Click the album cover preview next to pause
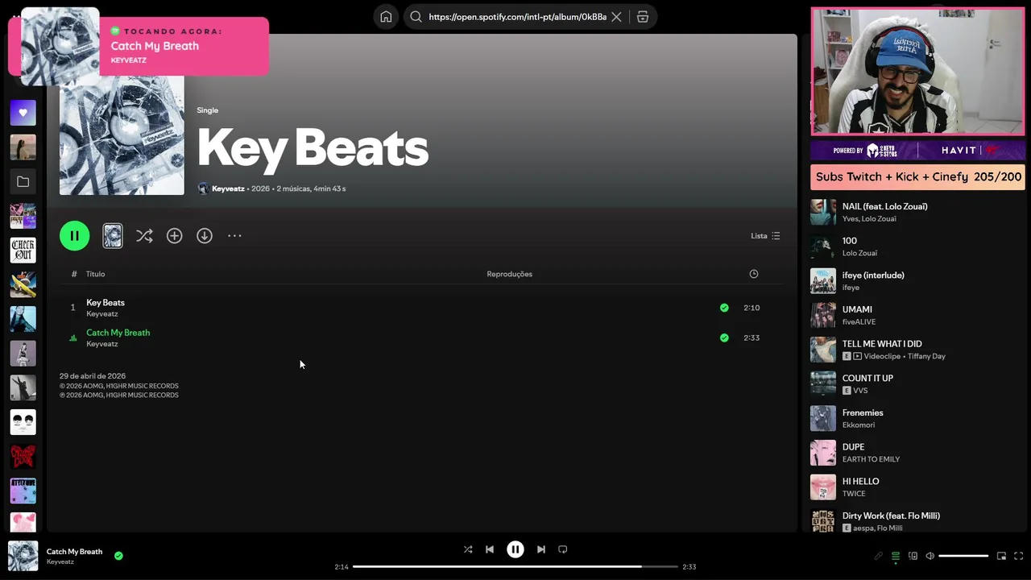 tap(113, 236)
